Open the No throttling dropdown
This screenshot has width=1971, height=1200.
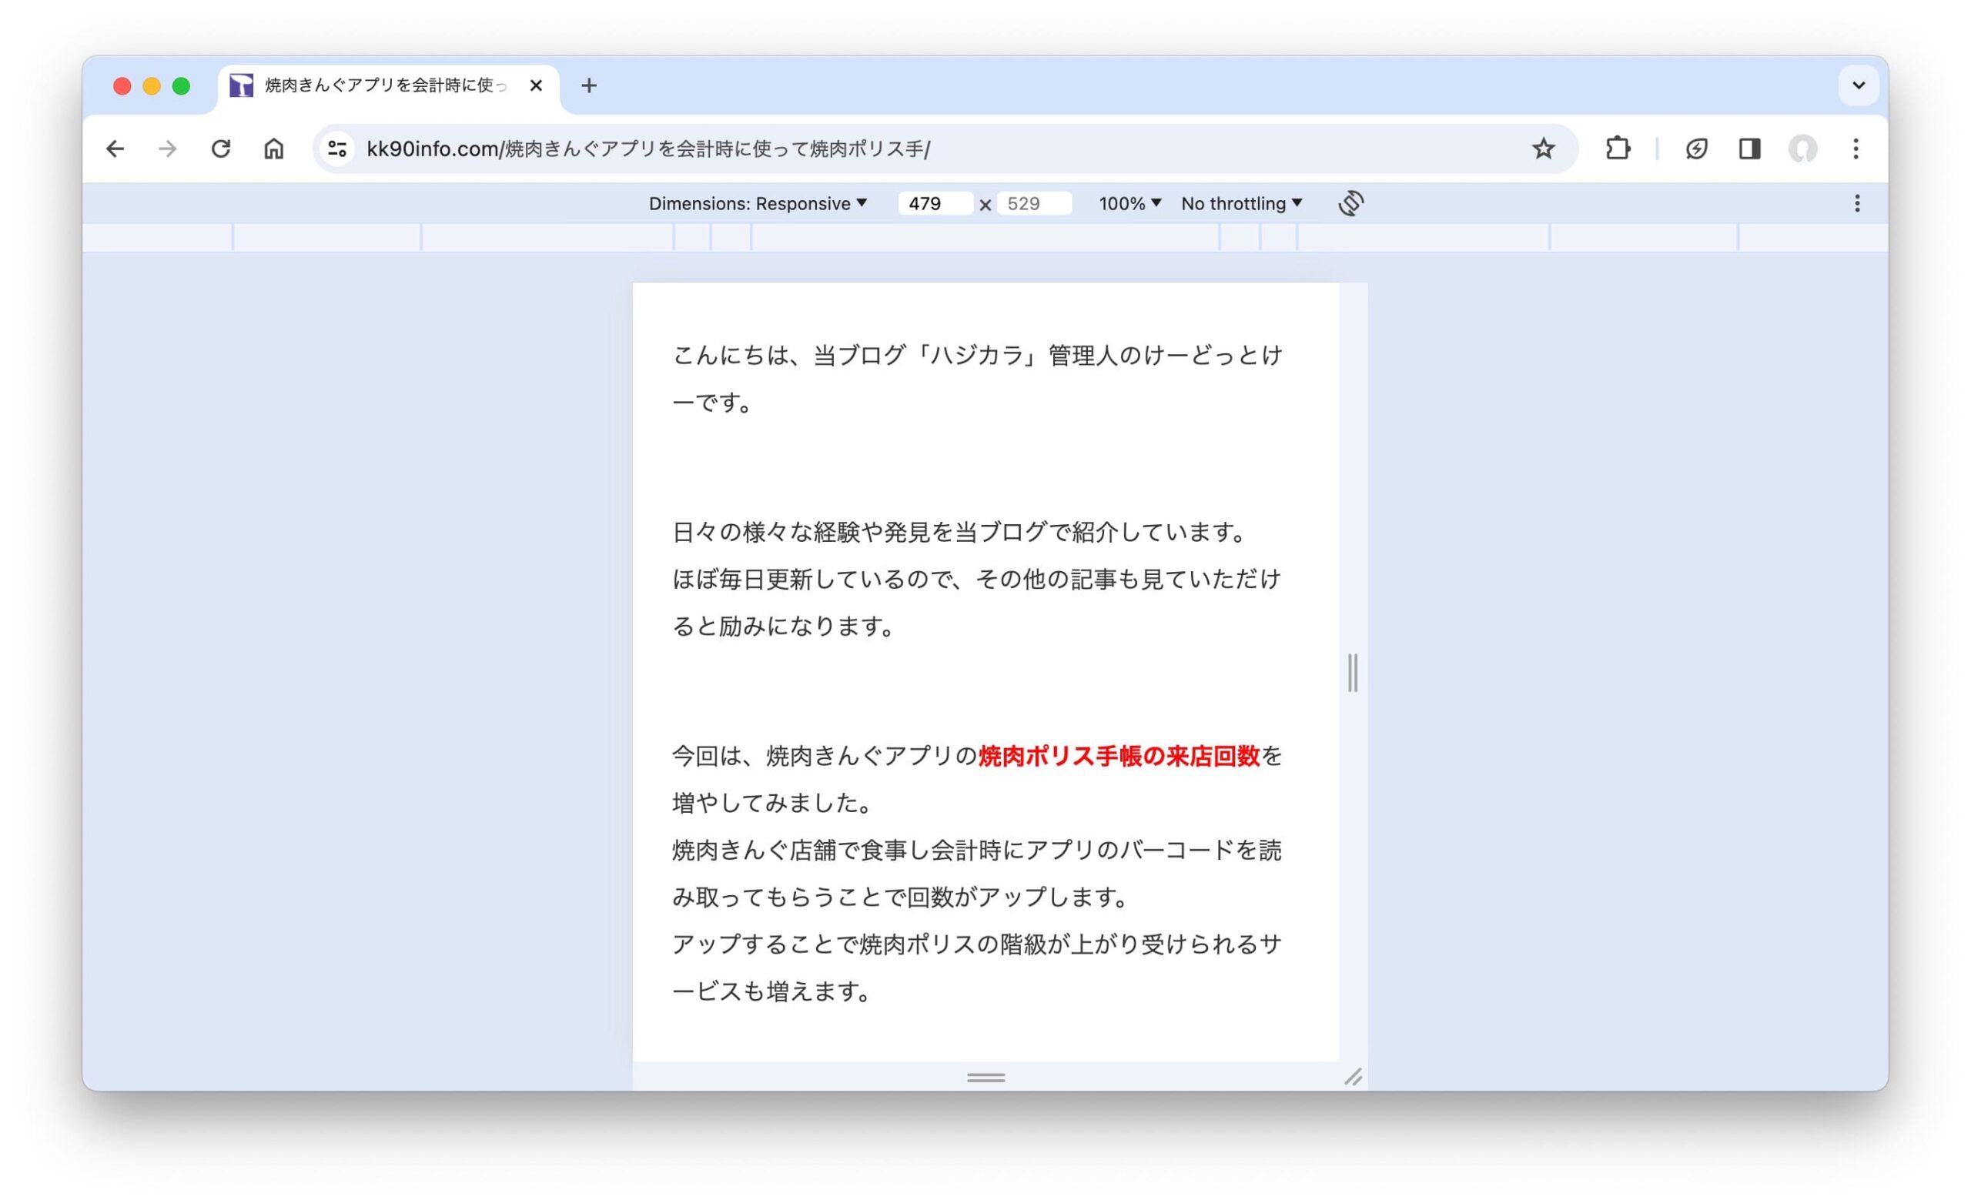[x=1241, y=204]
